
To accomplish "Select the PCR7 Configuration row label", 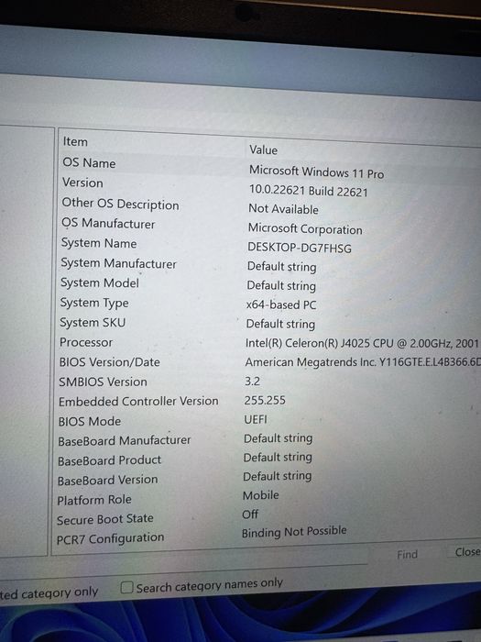I will (x=110, y=539).
